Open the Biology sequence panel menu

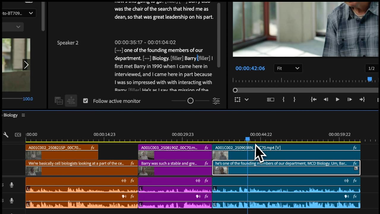pos(23,115)
